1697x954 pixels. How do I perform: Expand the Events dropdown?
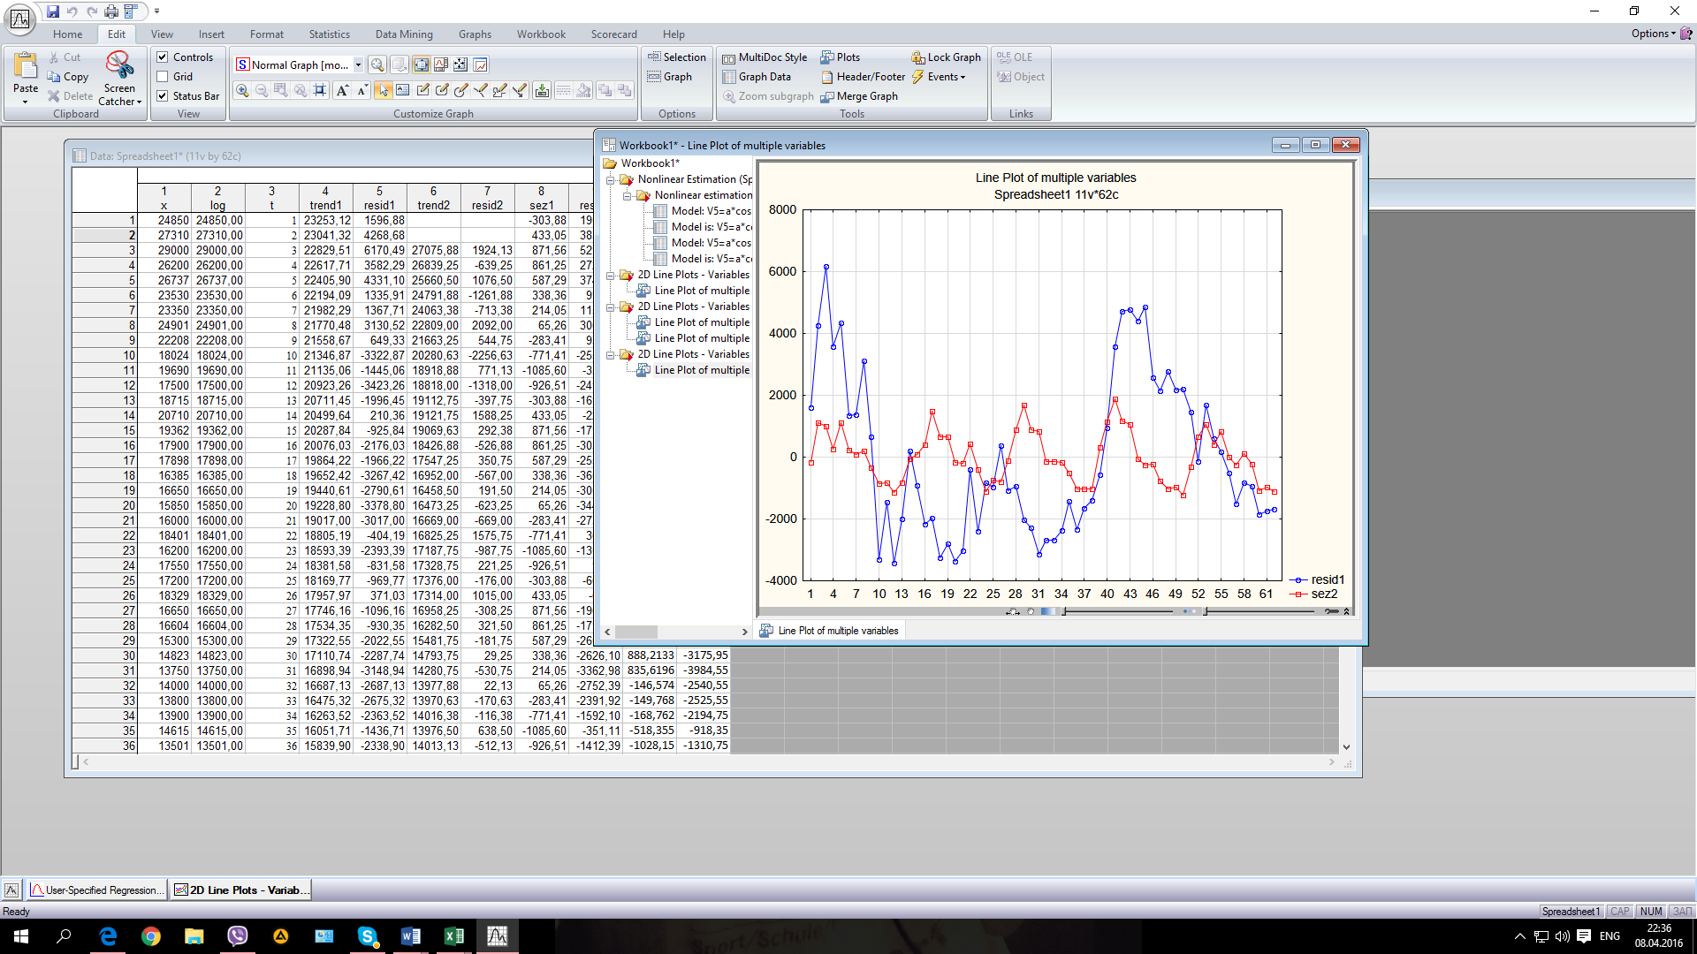point(946,77)
